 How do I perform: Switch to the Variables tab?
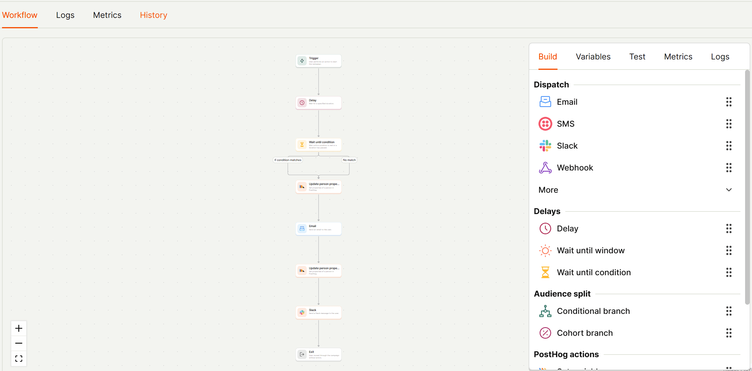pyautogui.click(x=593, y=57)
